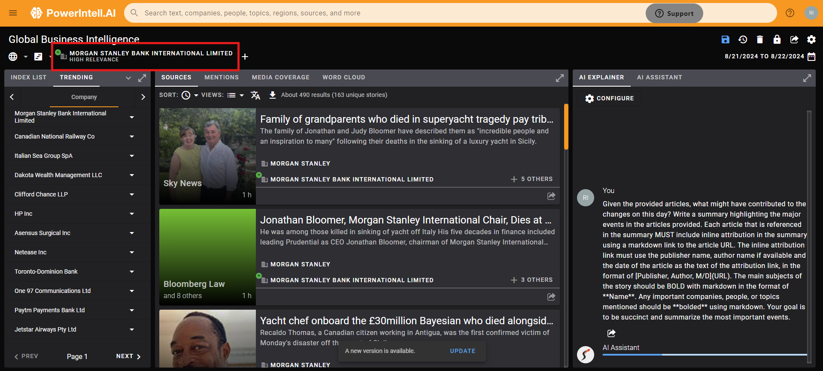Switch to the Index List tab
Screen dimensions: 823x371
(x=28, y=77)
